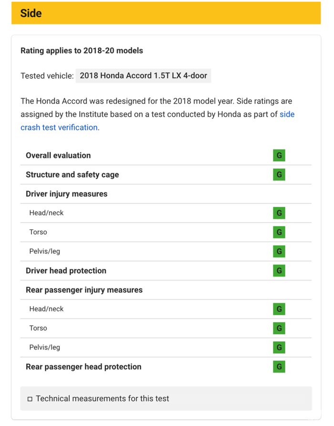Click Structure and safety cage G badge

[x=279, y=175]
